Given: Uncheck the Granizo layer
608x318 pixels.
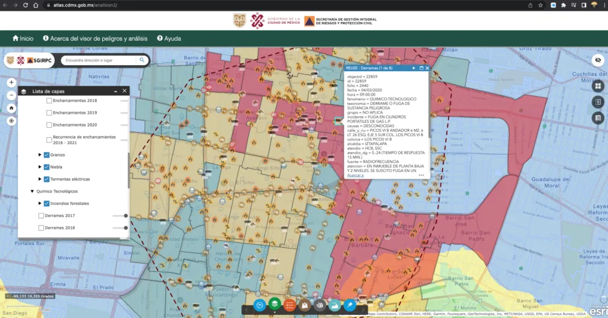Looking at the screenshot, I should (x=47, y=154).
